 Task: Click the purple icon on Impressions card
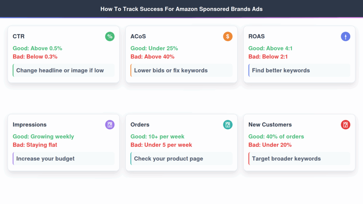pos(110,125)
